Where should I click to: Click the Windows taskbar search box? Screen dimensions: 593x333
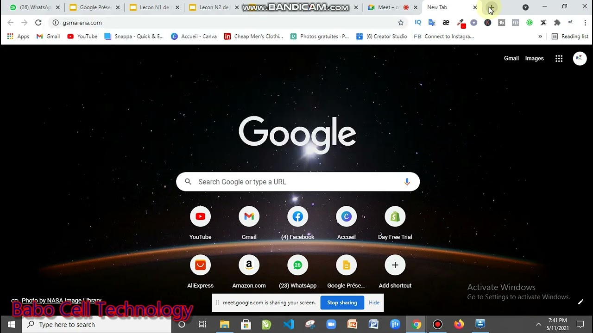(97, 324)
